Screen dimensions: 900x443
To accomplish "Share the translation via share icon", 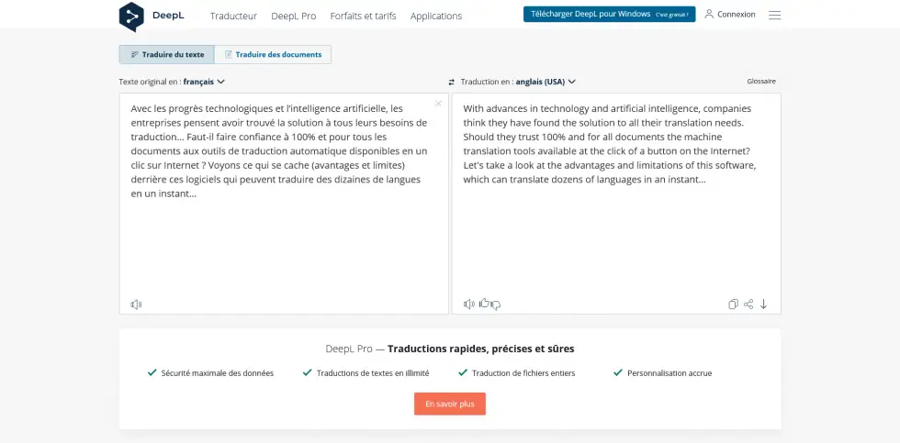I will pyautogui.click(x=748, y=305).
